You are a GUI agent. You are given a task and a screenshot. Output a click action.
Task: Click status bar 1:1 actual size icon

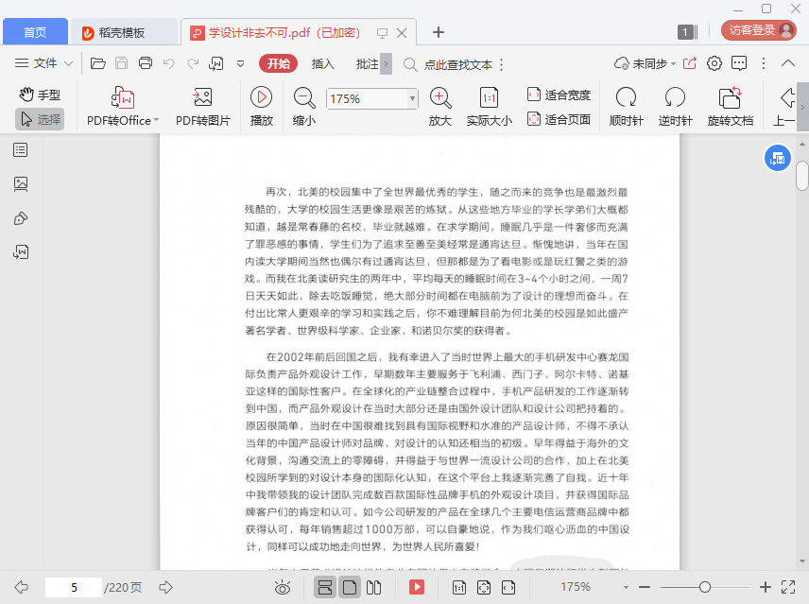458,587
